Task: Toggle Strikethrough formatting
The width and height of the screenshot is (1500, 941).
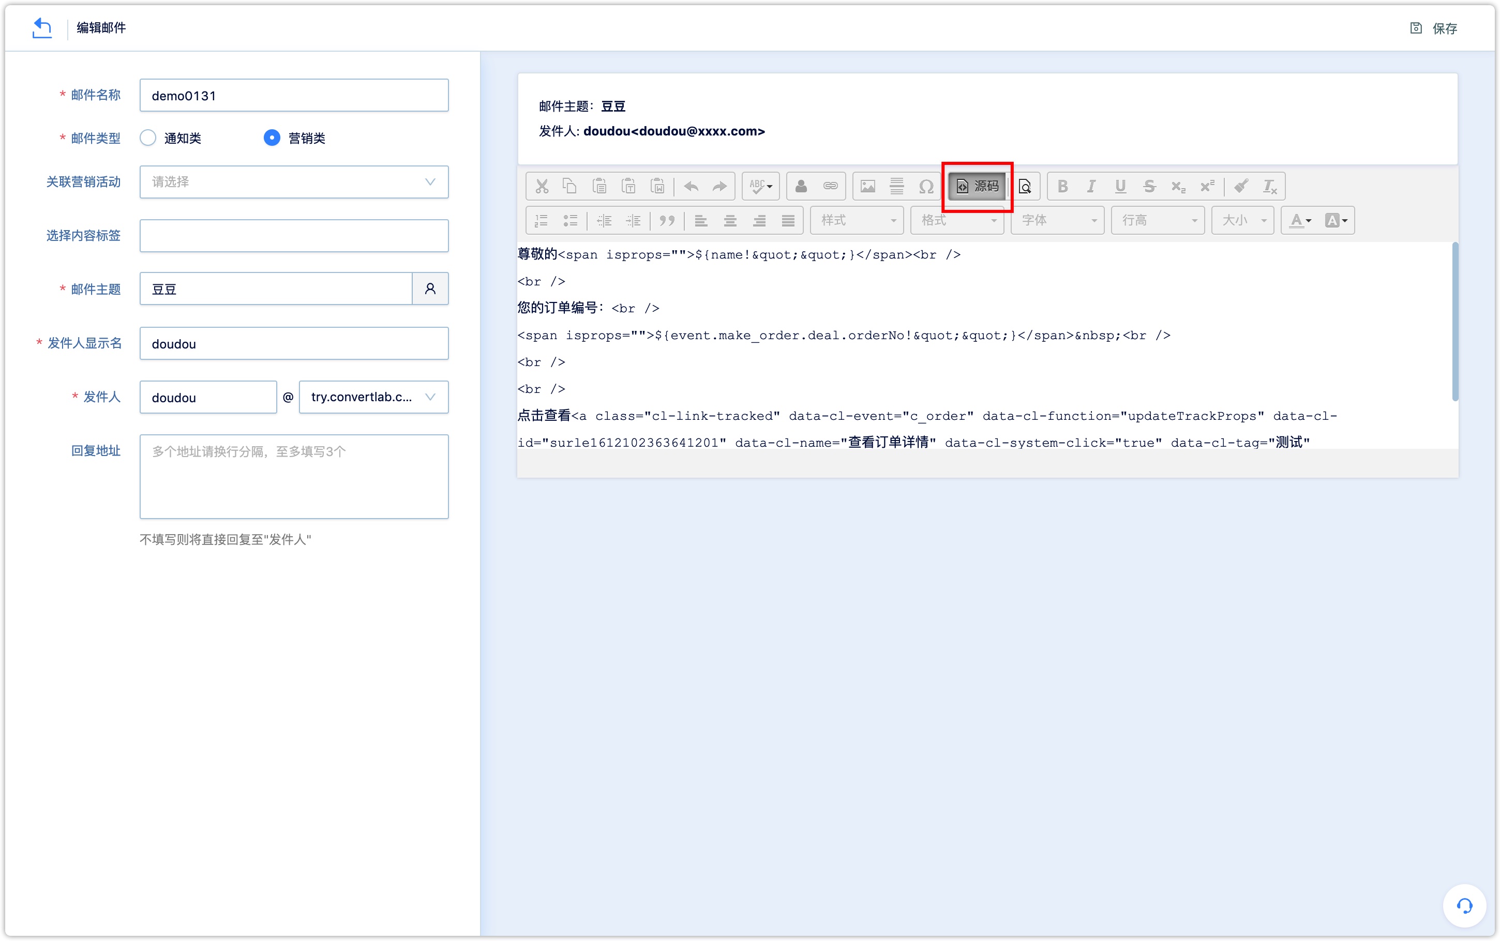Action: (1149, 186)
